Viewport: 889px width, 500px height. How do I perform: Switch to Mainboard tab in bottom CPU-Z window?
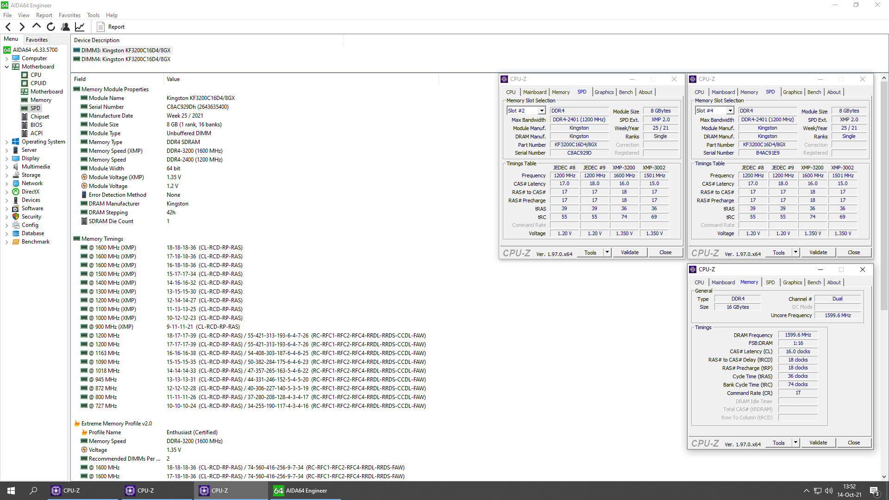tap(723, 282)
